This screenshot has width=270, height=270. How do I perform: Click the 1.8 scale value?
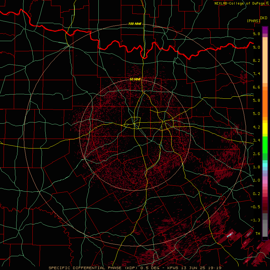tap(256, 167)
